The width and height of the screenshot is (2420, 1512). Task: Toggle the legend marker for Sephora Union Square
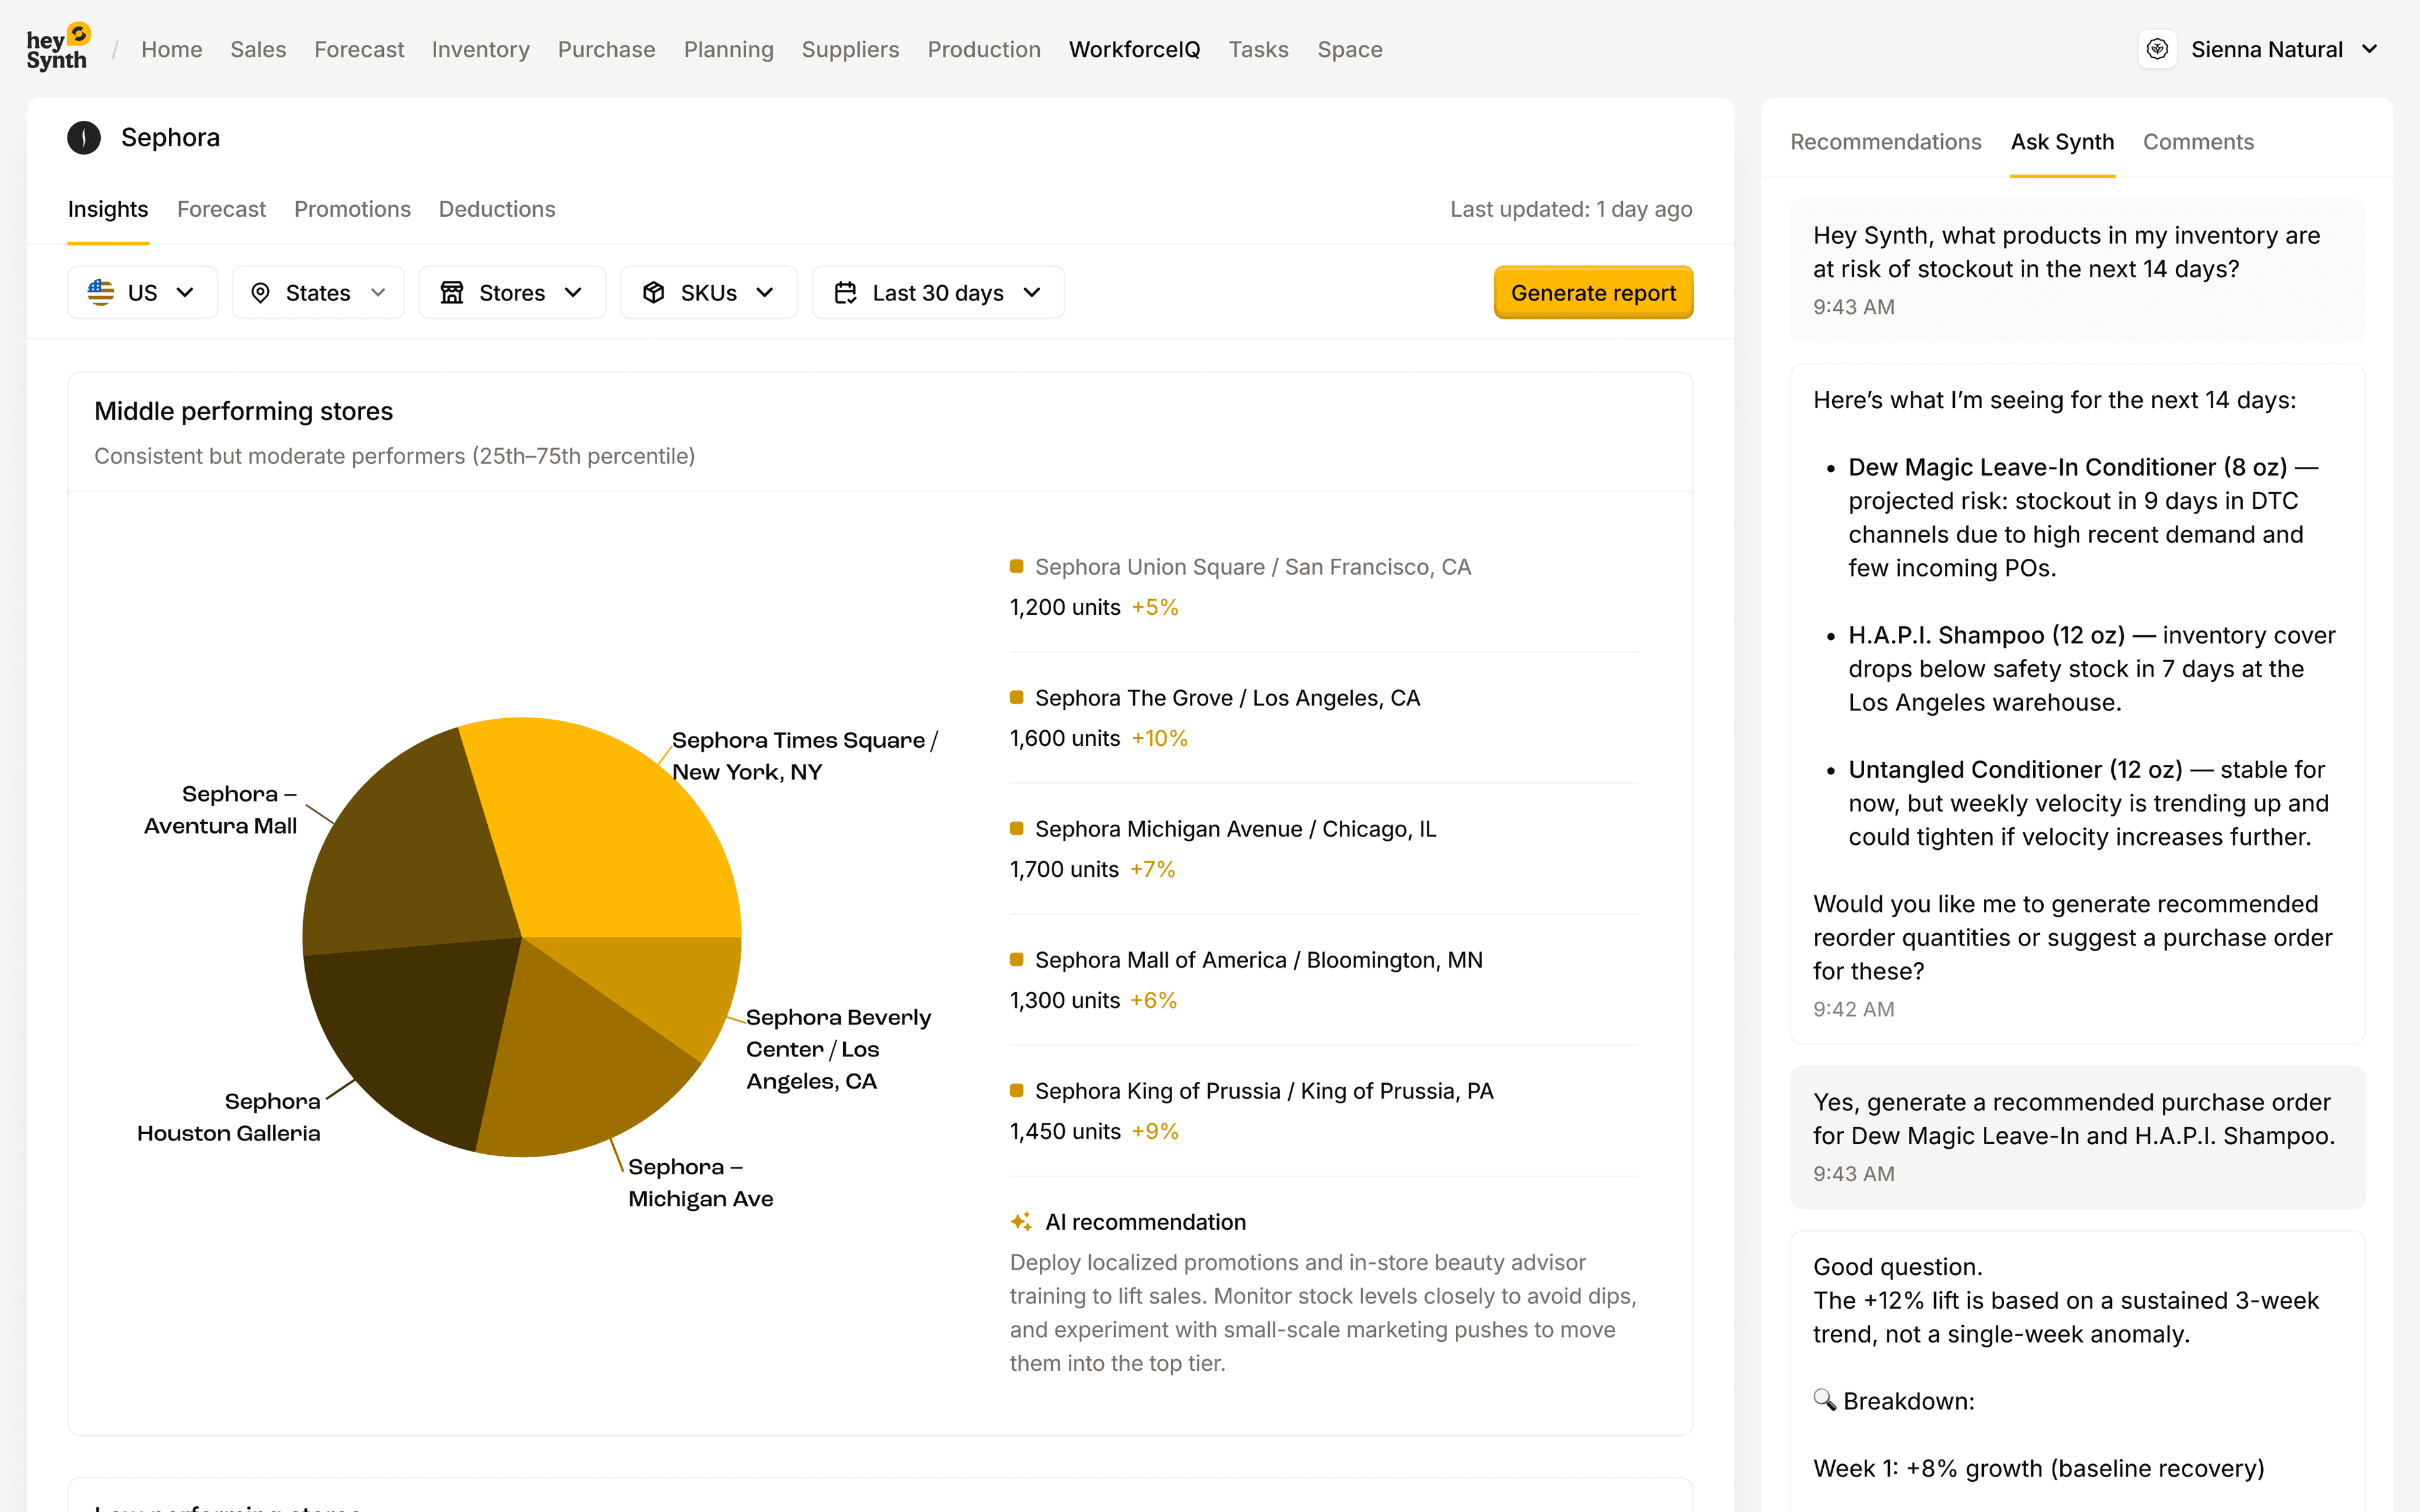pyautogui.click(x=1017, y=566)
